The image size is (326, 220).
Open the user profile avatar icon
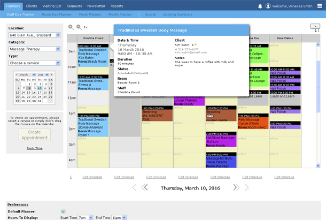tap(268, 6)
